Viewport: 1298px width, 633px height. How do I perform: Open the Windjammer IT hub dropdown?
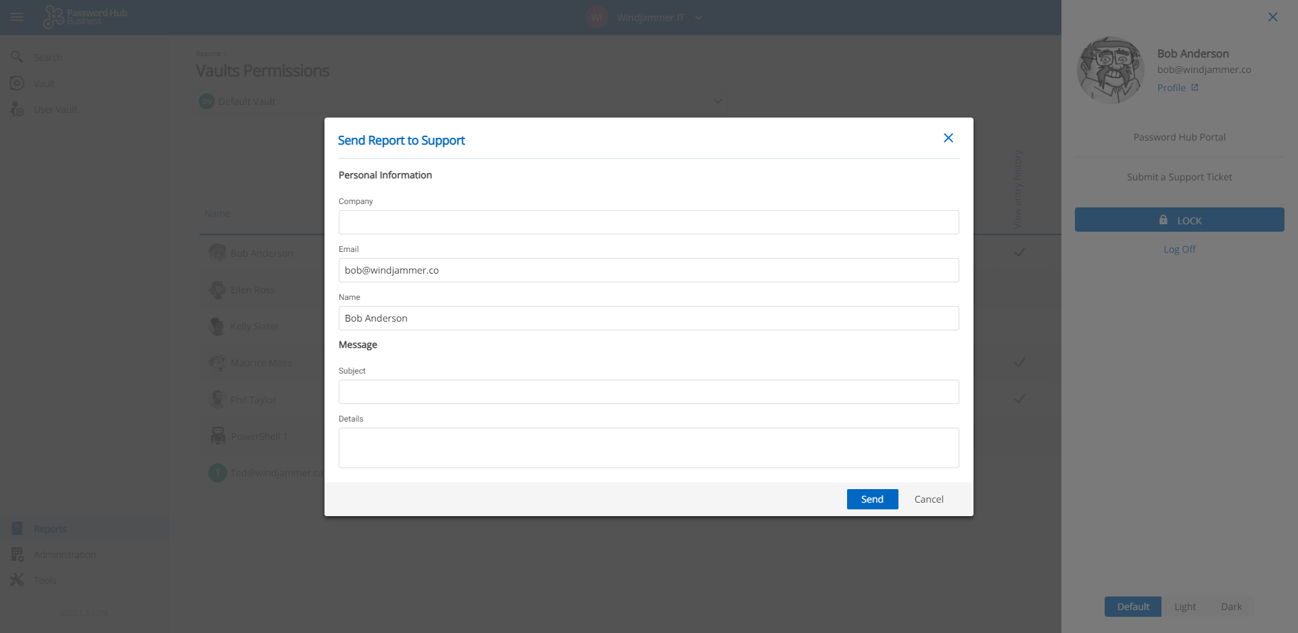pos(698,18)
